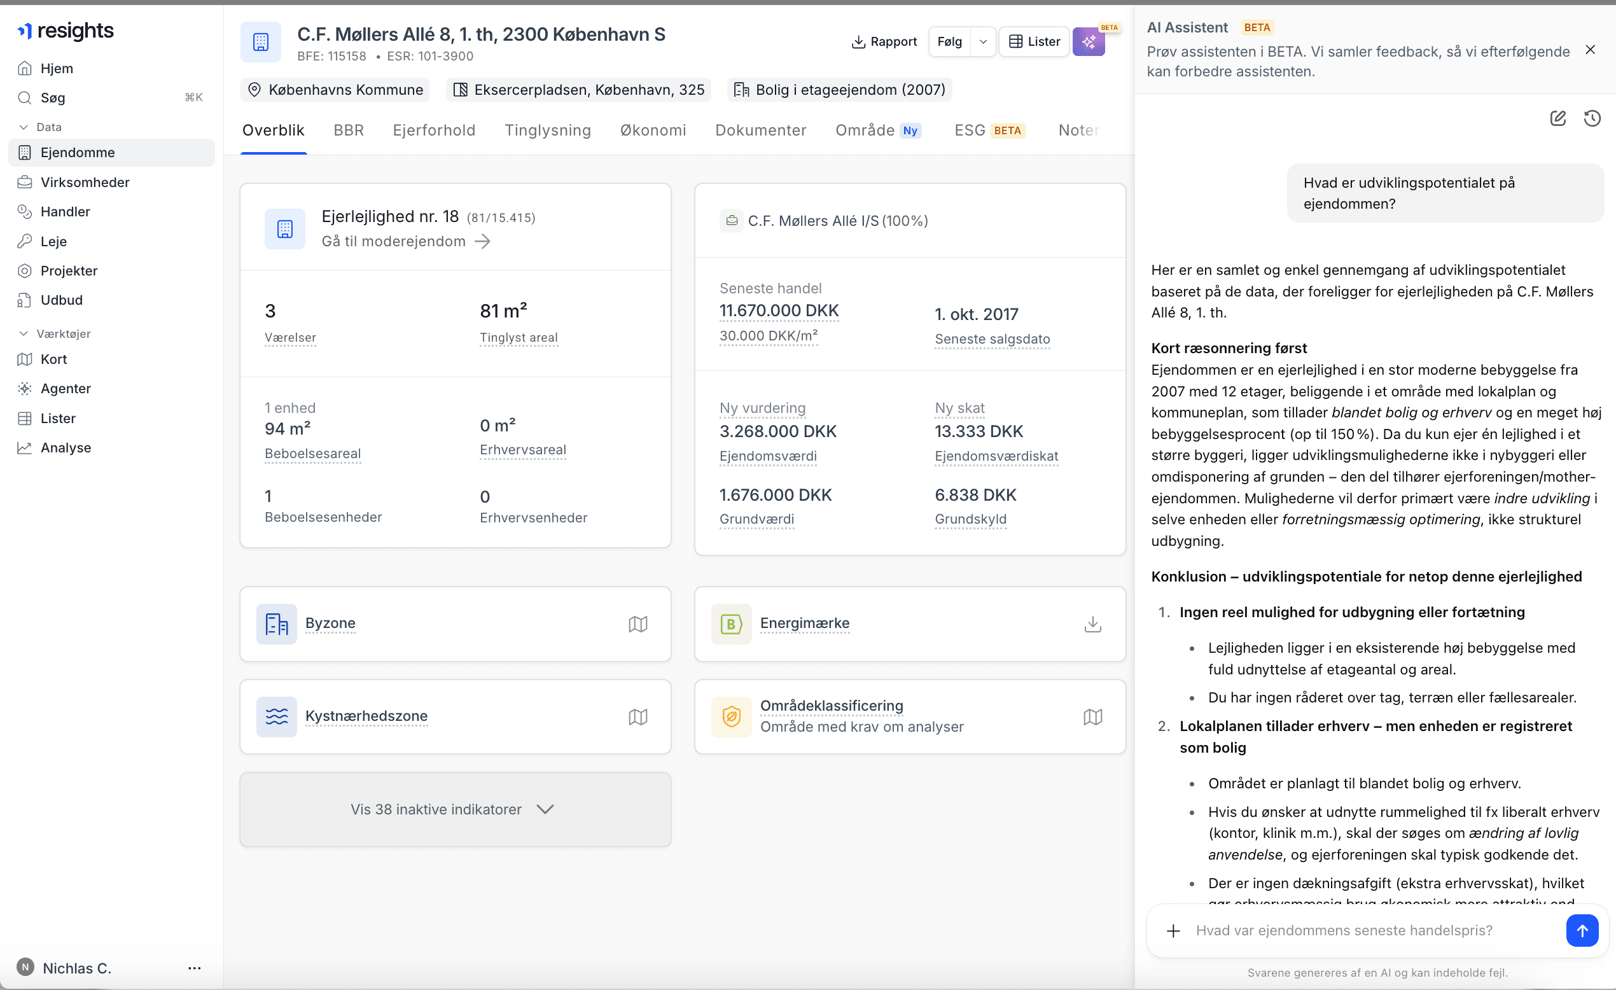
Task: Open Agenter tool
Action: point(111,388)
